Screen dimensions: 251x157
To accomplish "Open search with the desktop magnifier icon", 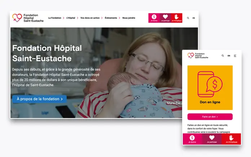I will tap(188, 18).
